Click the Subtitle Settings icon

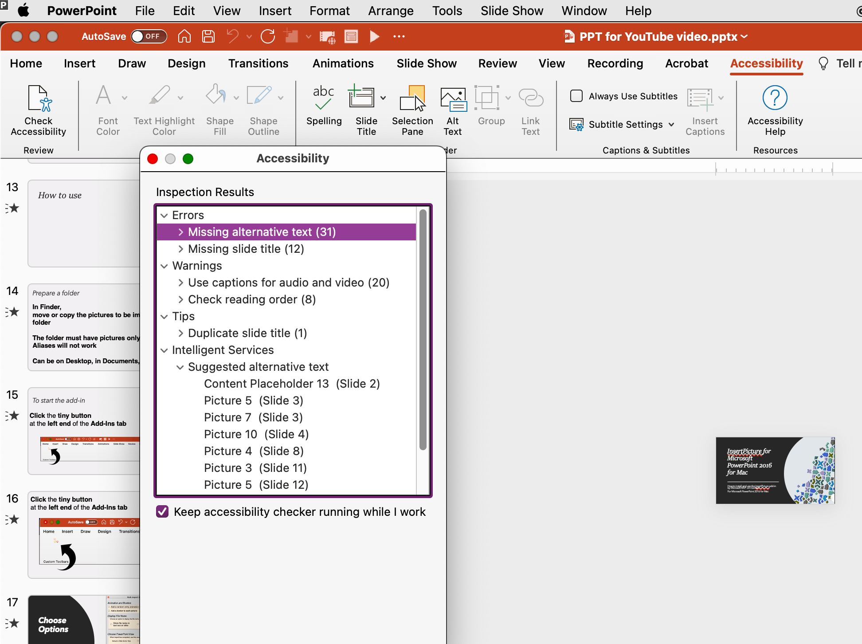pos(576,125)
